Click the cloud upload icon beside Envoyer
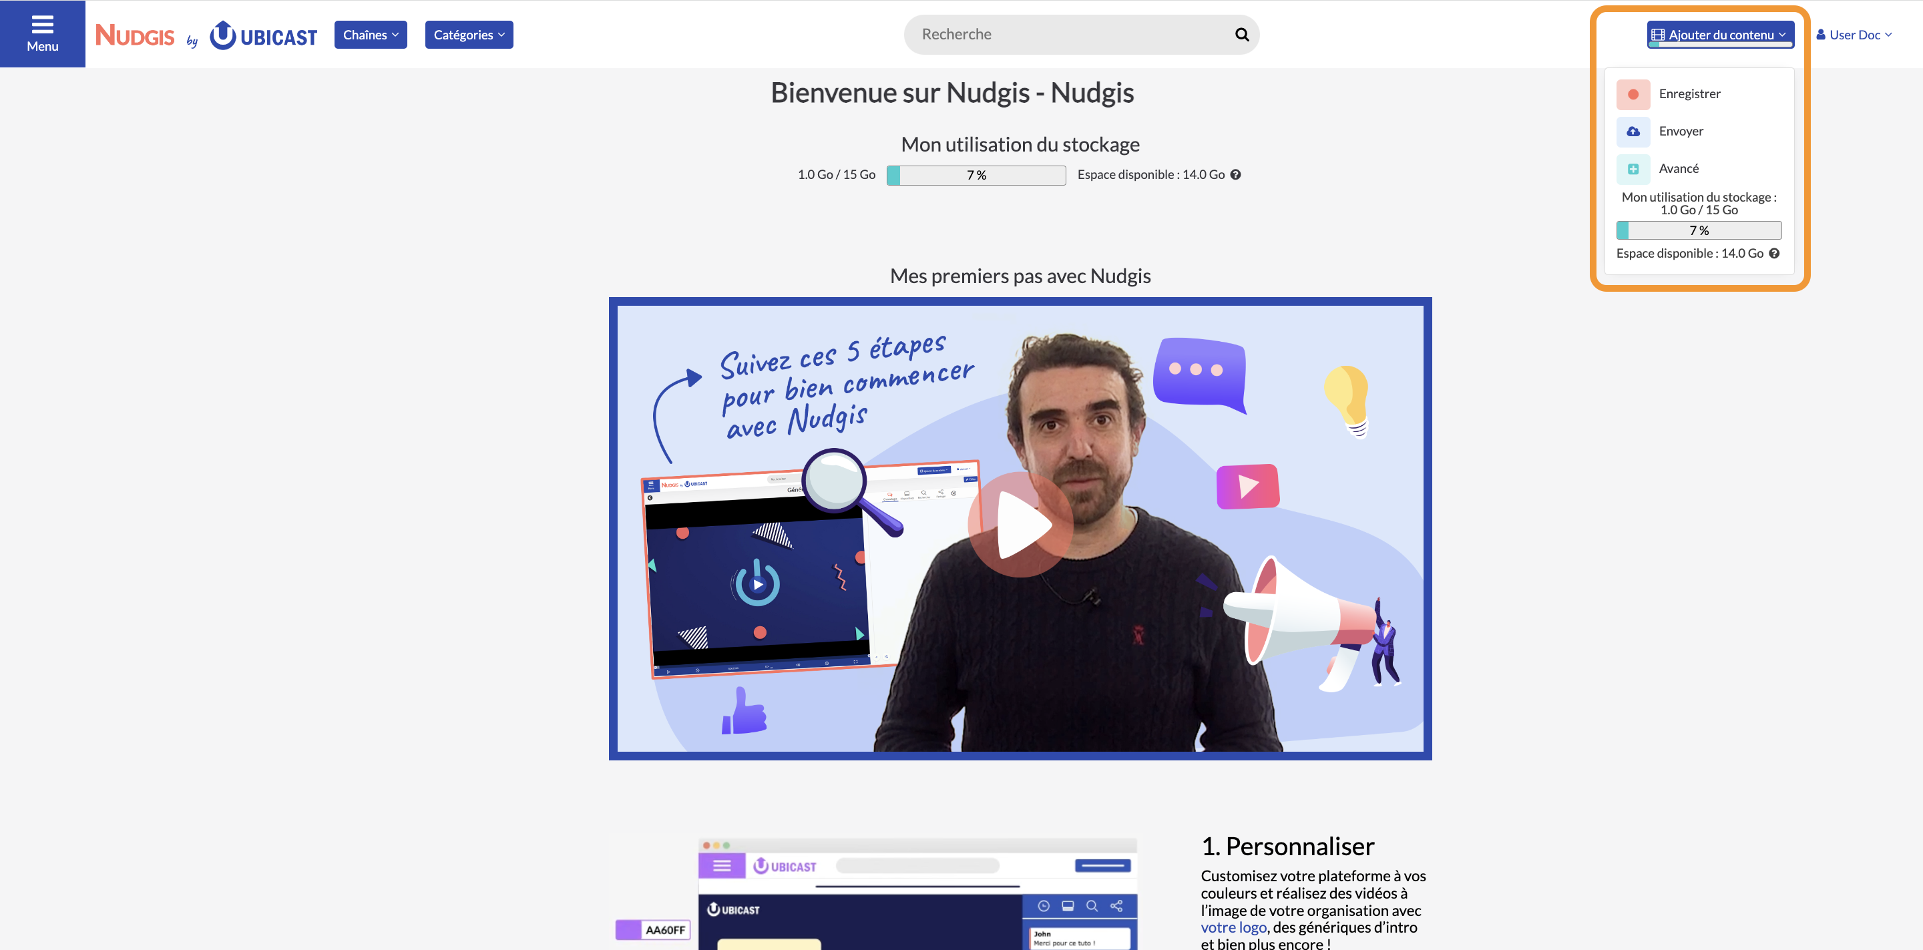The height and width of the screenshot is (950, 1923). tap(1633, 132)
